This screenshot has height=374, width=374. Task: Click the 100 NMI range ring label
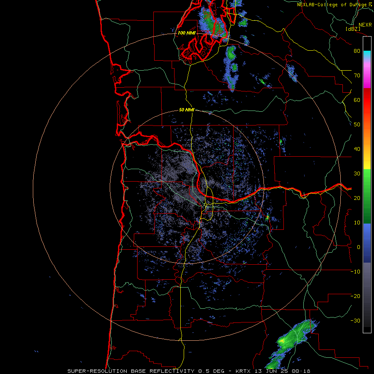click(187, 33)
